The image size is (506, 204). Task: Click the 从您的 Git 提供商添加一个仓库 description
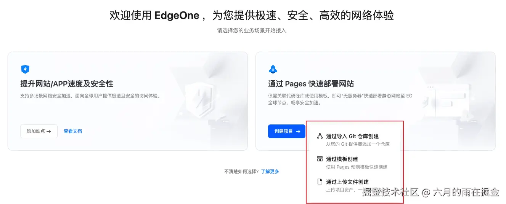point(358,144)
